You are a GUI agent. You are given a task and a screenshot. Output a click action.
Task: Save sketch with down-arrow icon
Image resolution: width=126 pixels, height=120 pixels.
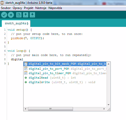32,15
